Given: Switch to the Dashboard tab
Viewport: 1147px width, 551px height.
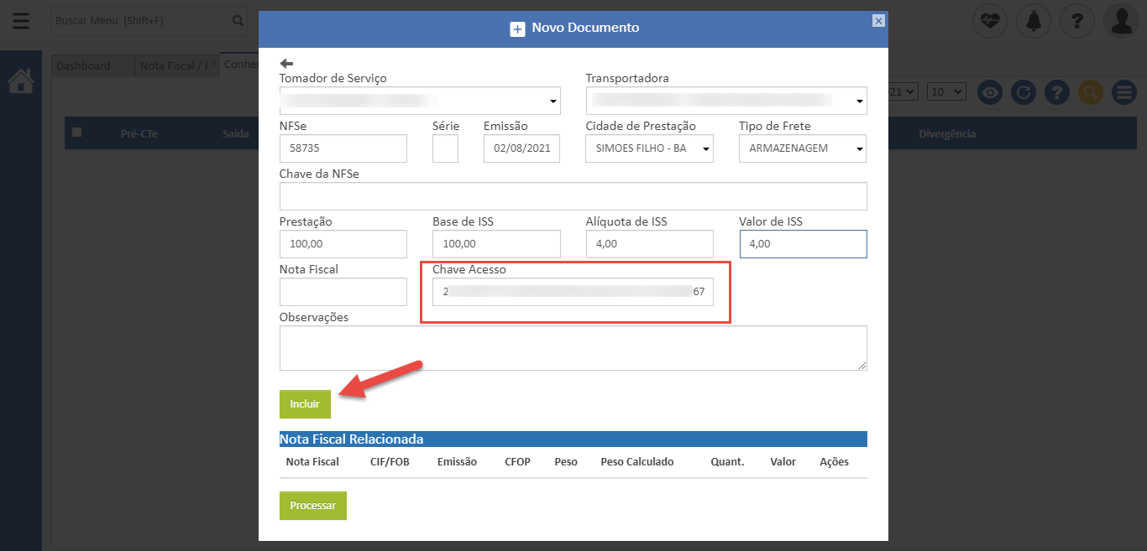Looking at the screenshot, I should (84, 66).
